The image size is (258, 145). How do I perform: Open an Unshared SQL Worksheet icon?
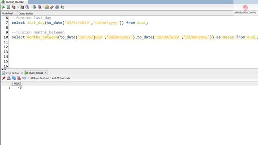47,7
